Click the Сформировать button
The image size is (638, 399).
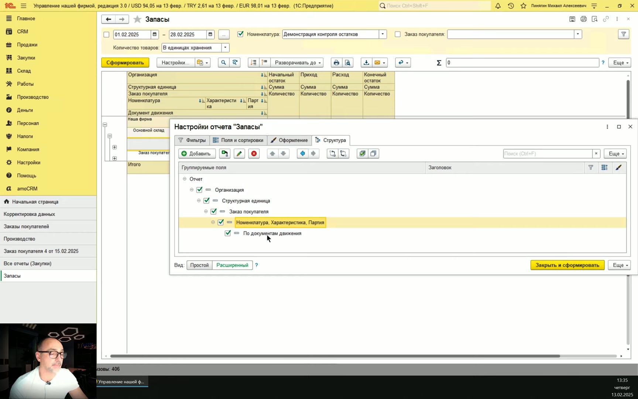click(x=125, y=63)
